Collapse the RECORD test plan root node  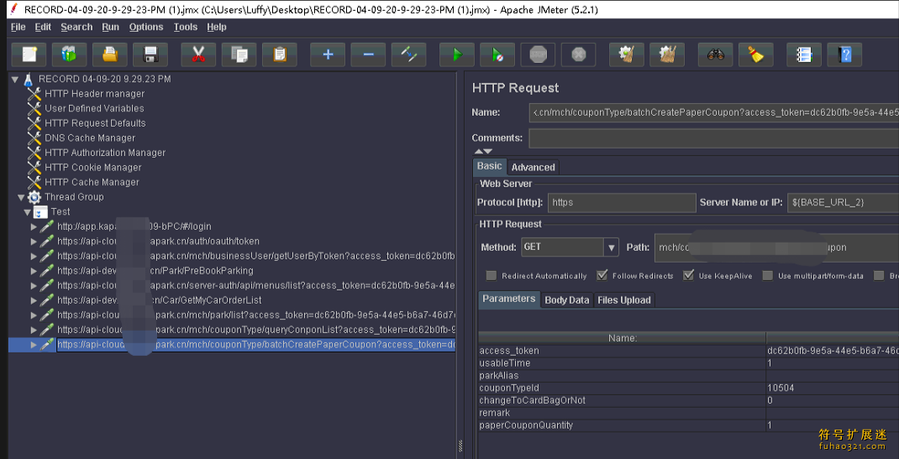(x=15, y=80)
